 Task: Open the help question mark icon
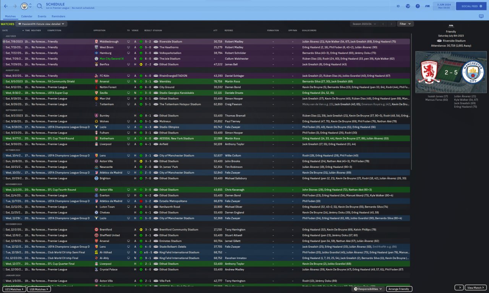tap(418, 6)
